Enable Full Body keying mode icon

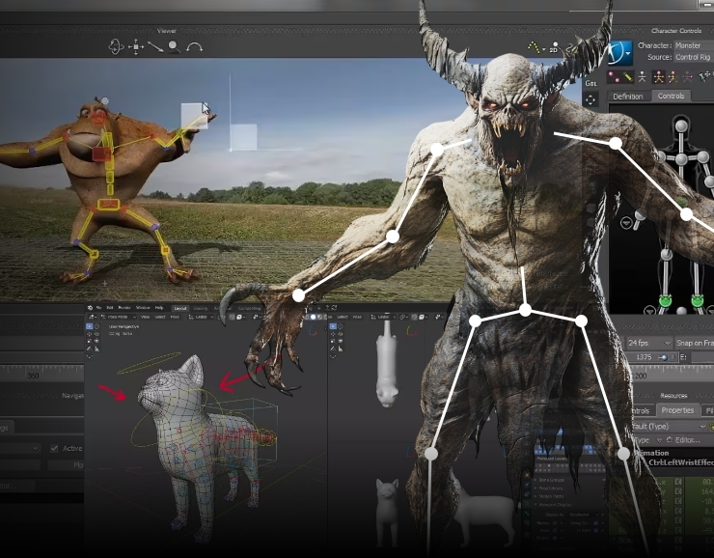coord(658,76)
